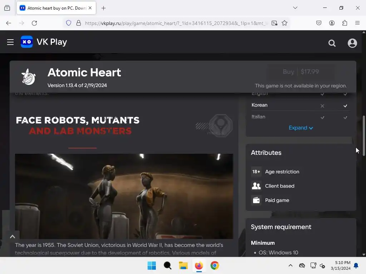Open File Explorer from taskbar
366x274 pixels.
[x=183, y=265]
